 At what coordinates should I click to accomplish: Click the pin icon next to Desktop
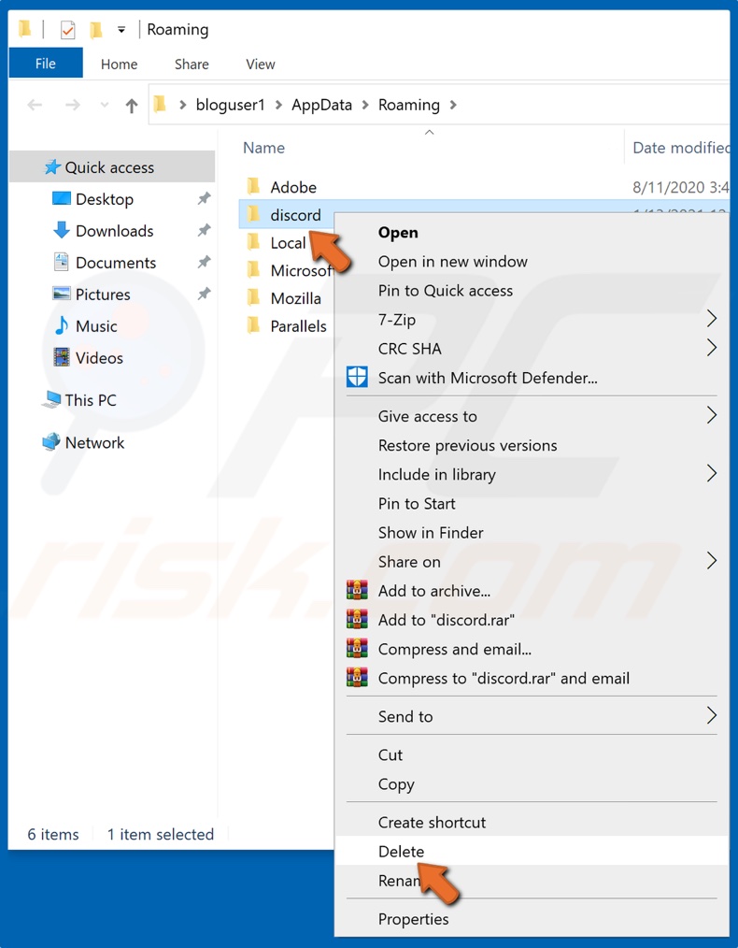point(205,198)
